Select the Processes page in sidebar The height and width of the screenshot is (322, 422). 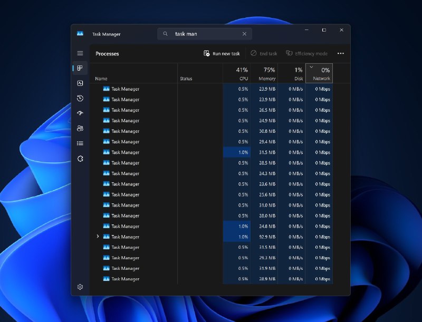click(80, 68)
